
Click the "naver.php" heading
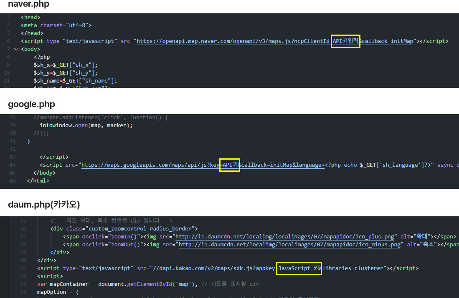tap(28, 4)
